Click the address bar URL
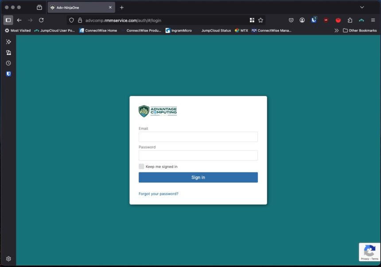Screen dimensions: 381x267 click(x=123, y=20)
